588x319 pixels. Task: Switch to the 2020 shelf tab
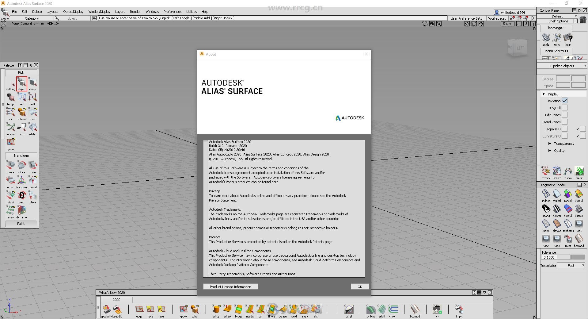[116, 300]
